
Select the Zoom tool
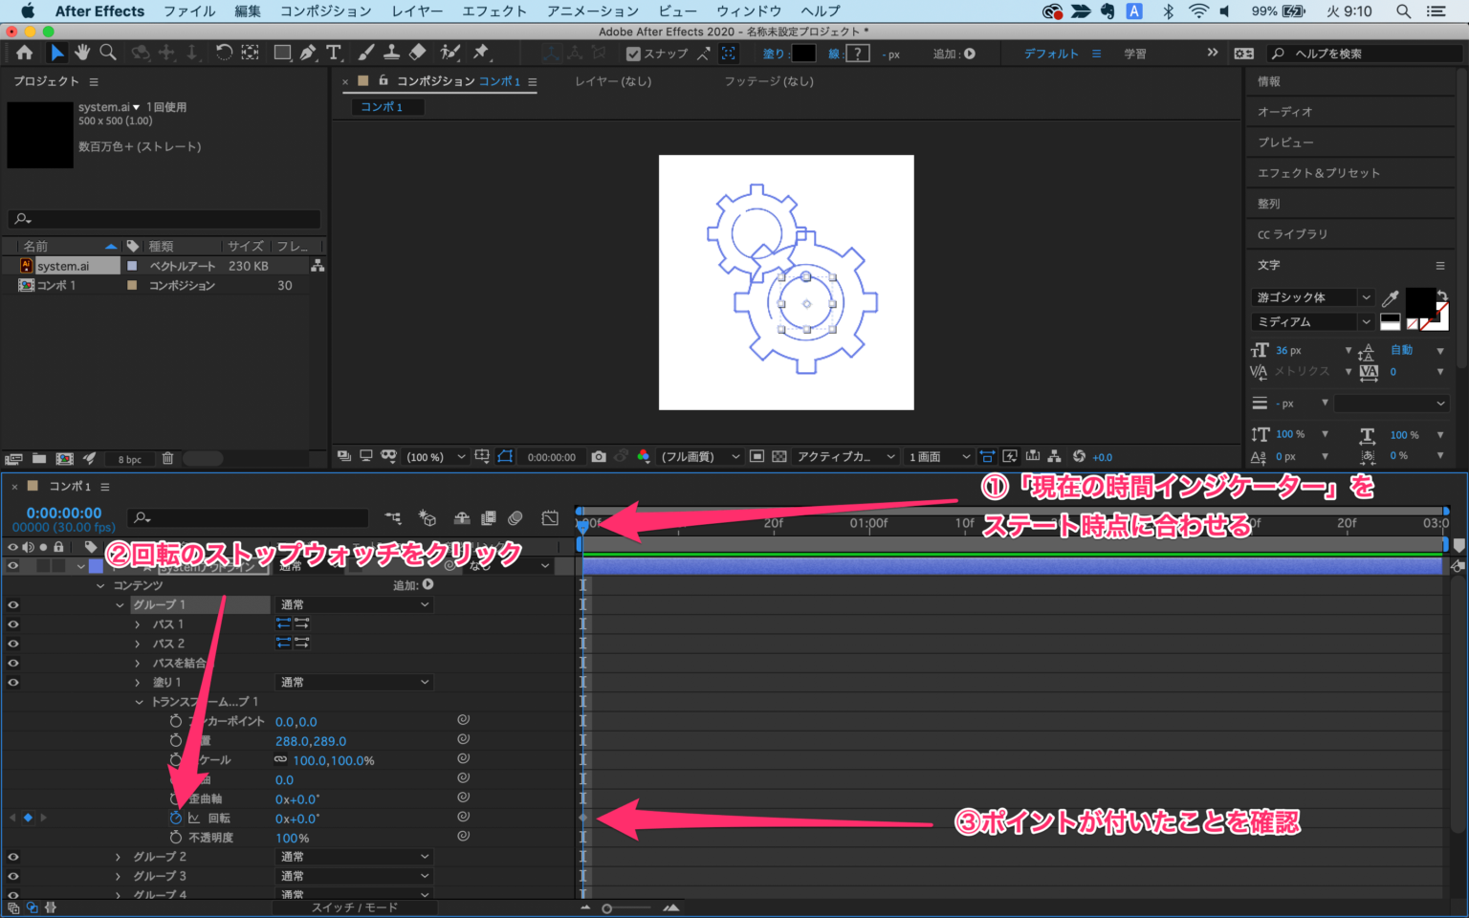point(108,53)
